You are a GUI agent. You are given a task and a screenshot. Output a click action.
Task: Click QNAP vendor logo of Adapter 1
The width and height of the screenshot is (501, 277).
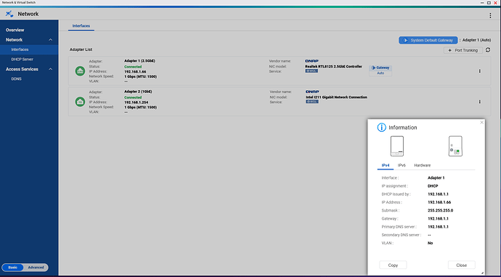pos(311,61)
